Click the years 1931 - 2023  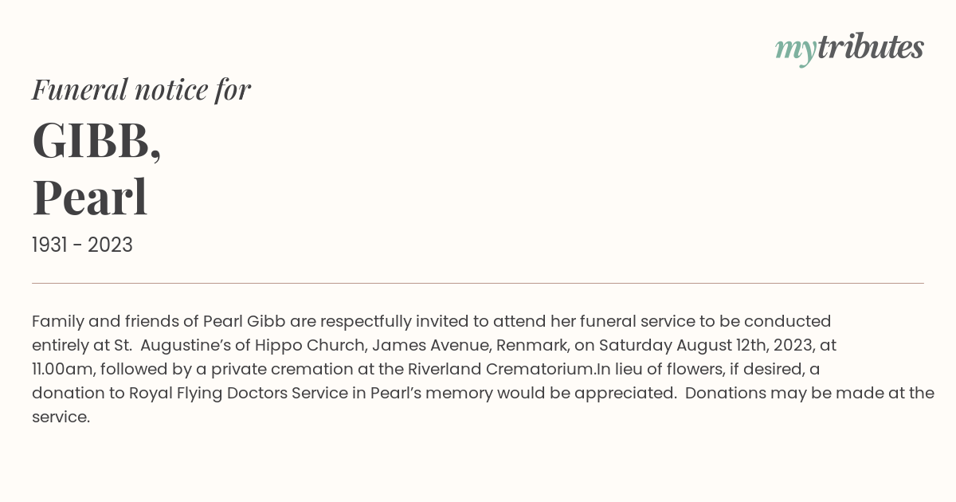pyautogui.click(x=82, y=245)
